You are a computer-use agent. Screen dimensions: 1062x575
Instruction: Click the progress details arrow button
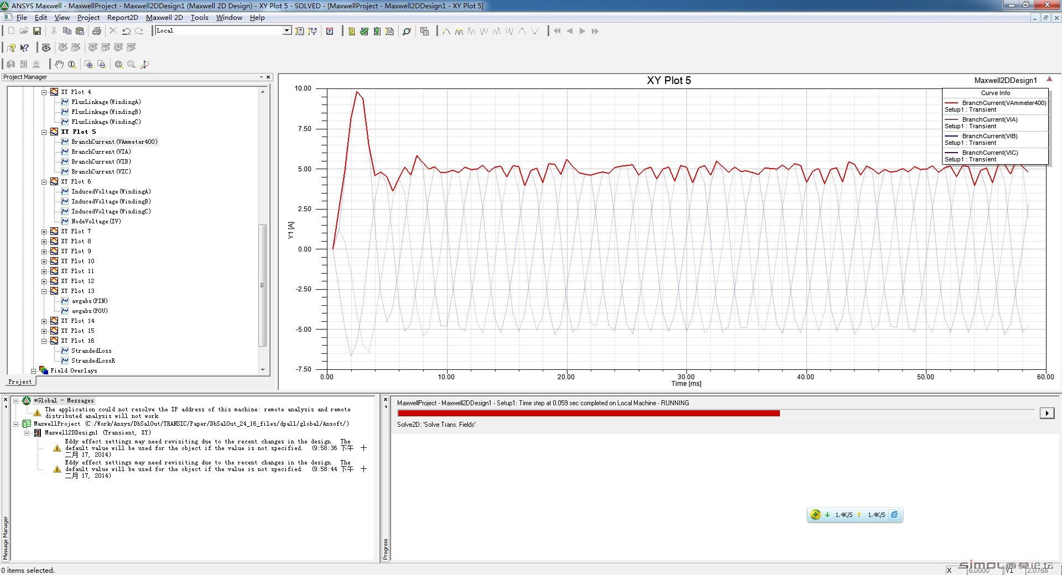(x=1047, y=413)
